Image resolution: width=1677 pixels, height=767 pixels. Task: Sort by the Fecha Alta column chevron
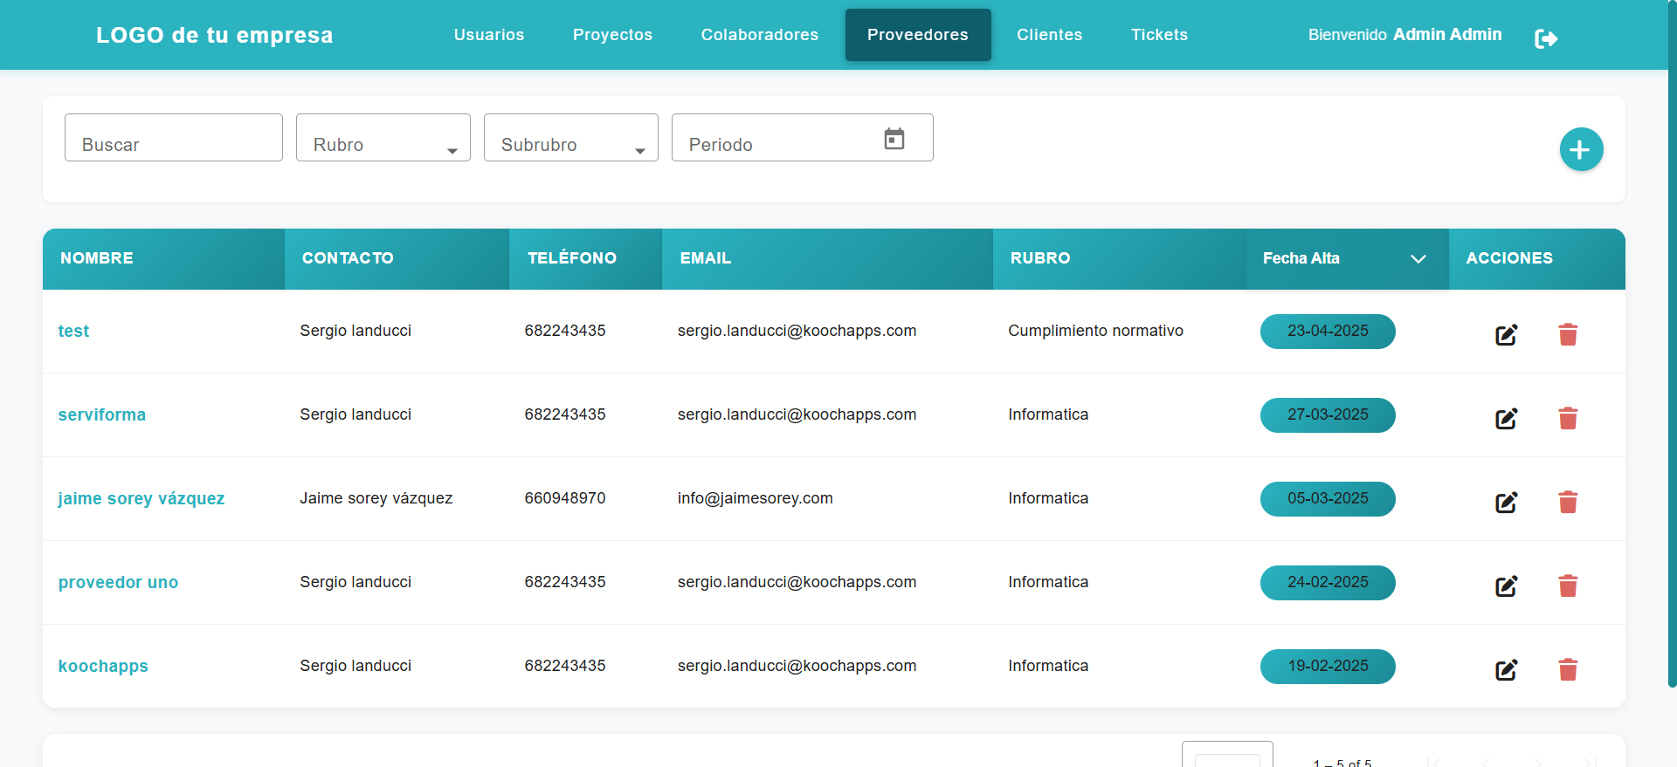pyautogui.click(x=1418, y=259)
